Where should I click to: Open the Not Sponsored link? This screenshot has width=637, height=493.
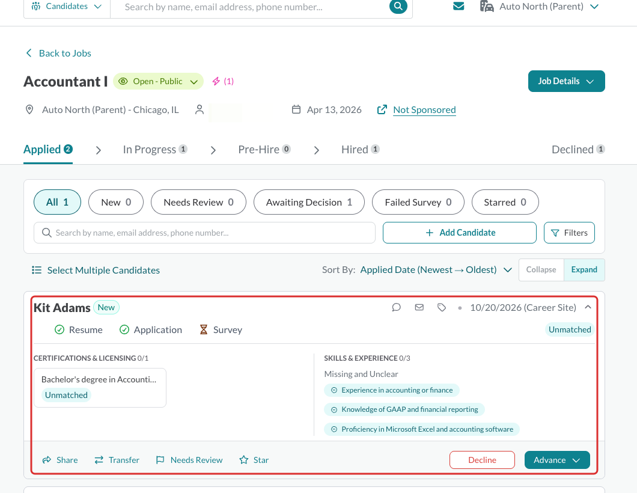coord(424,110)
